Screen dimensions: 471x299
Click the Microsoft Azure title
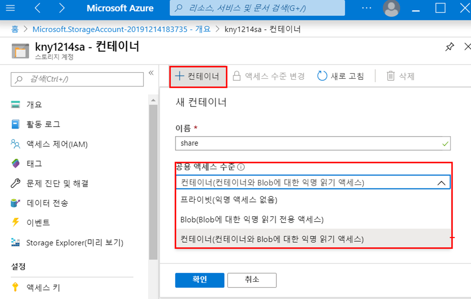pyautogui.click(x=120, y=8)
